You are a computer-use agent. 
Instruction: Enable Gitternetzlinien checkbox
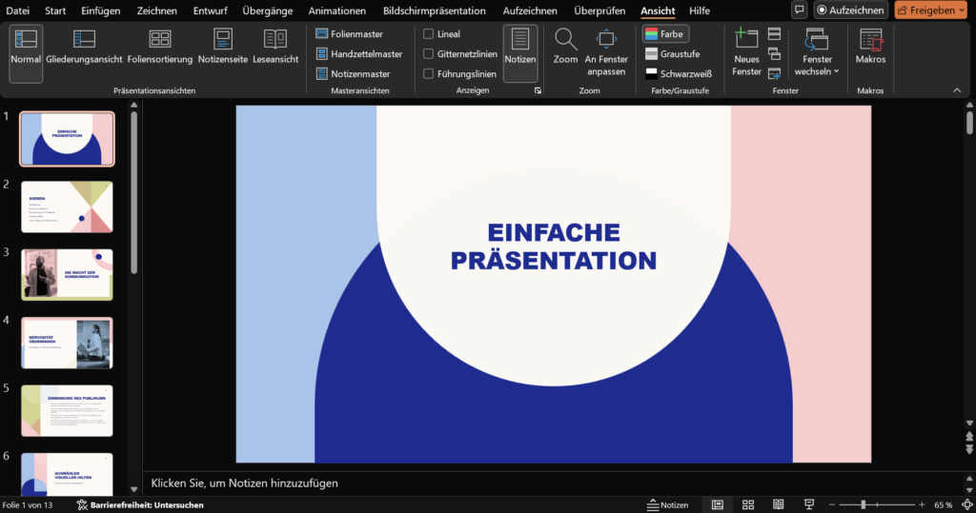(x=429, y=54)
